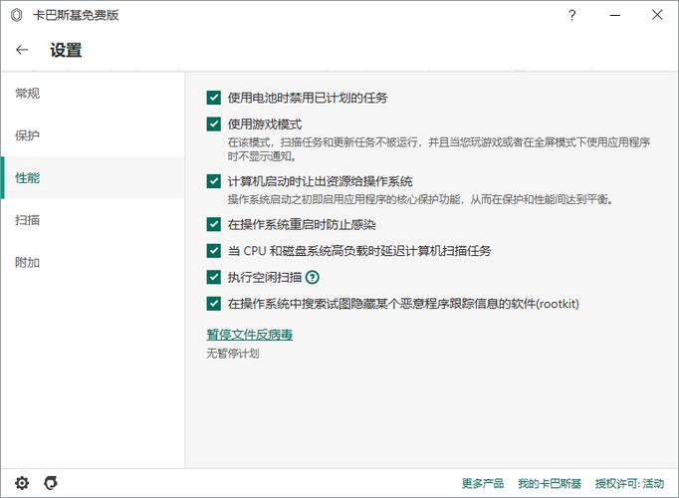Click the back arrow next to 设置
This screenshot has height=498, width=679.
point(22,50)
